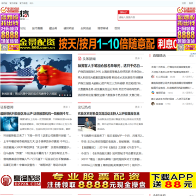
Task: Open list item starting 上半年哪些城市
Action: tap(37, 142)
